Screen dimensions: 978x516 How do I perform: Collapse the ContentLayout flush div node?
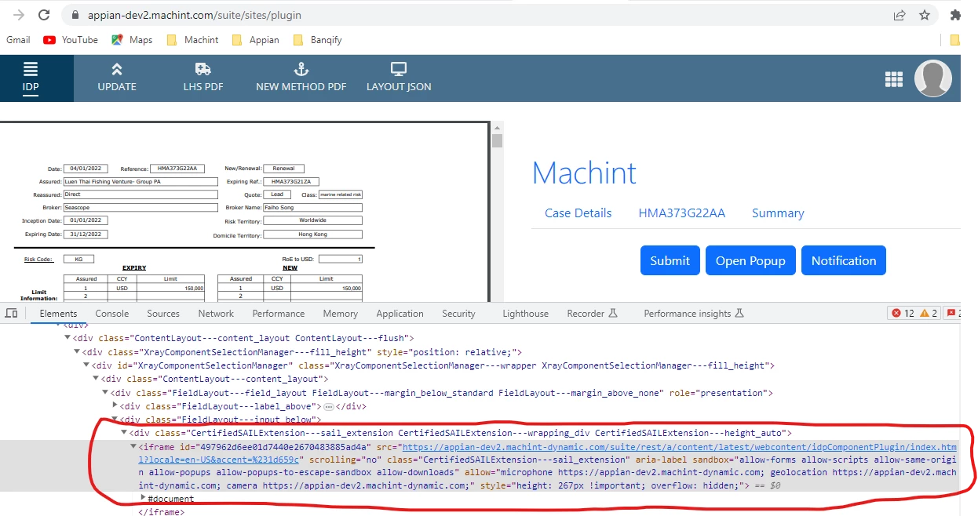click(x=68, y=339)
